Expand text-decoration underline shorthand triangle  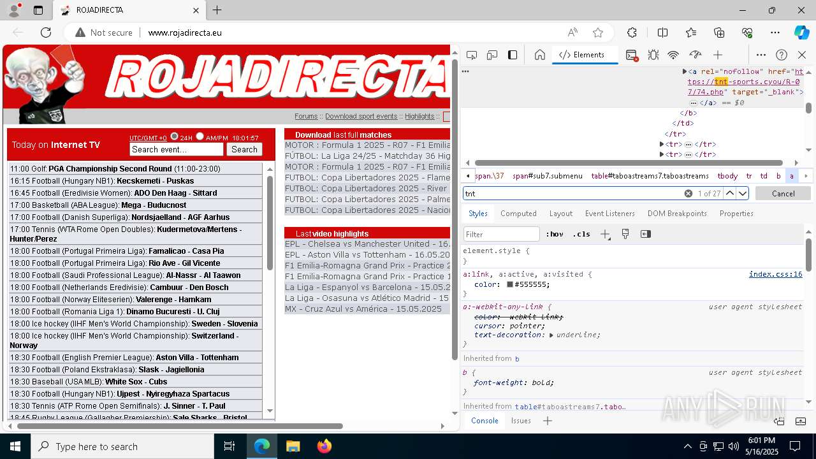pos(552,335)
